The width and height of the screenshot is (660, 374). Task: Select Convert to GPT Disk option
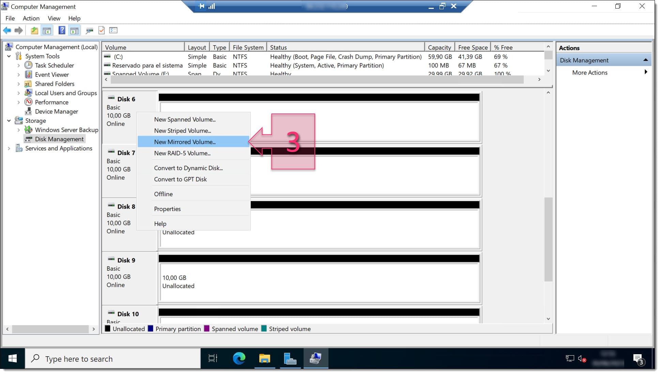(194, 179)
